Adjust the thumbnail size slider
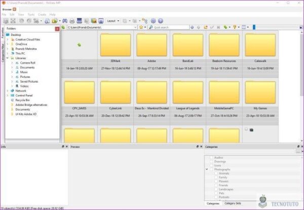The width and height of the screenshot is (304, 210). [x=254, y=27]
